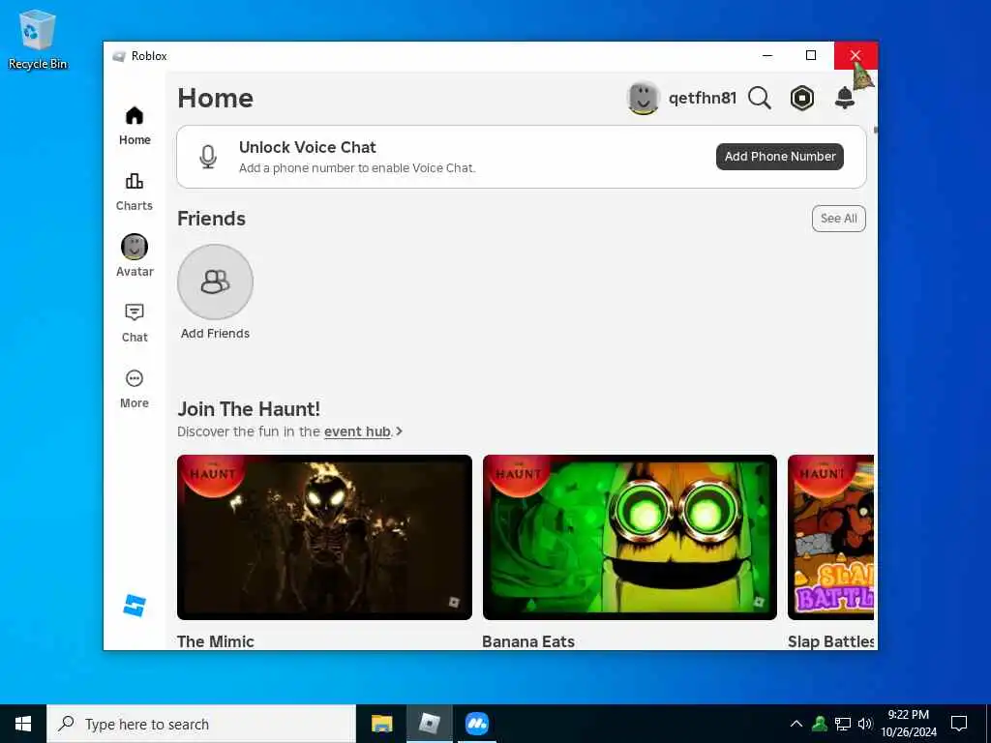Open the Avatar sidebar item
991x743 pixels.
(x=135, y=255)
